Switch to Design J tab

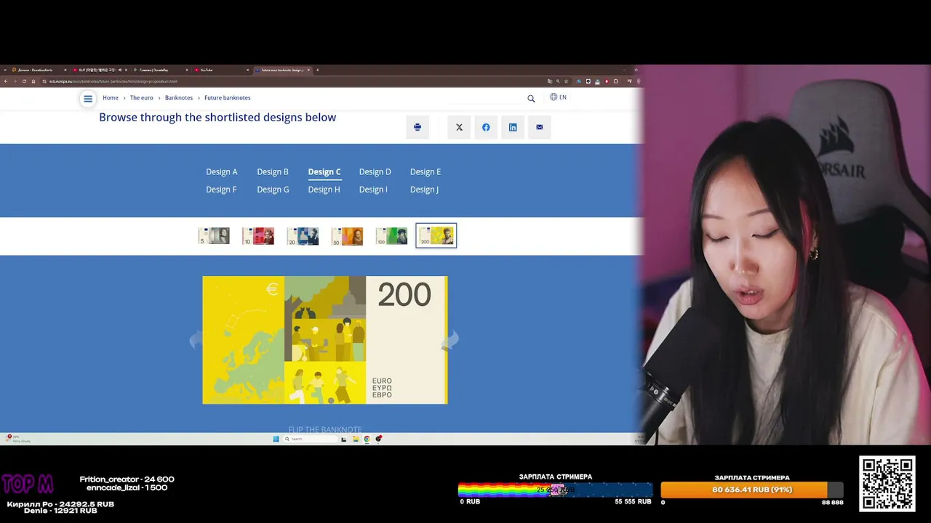424,190
